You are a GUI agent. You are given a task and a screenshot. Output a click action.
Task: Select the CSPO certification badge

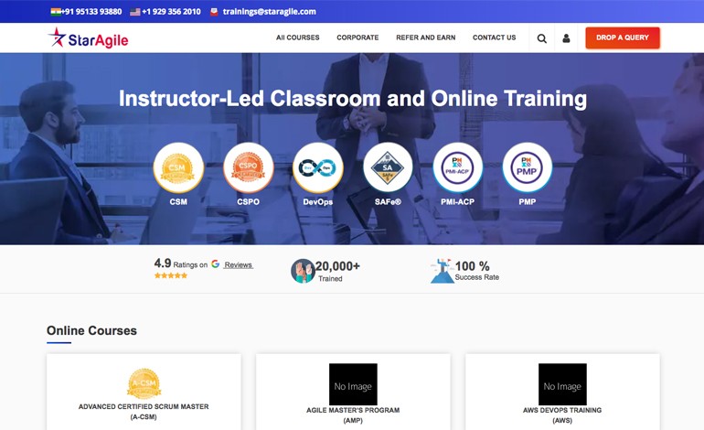tap(249, 167)
